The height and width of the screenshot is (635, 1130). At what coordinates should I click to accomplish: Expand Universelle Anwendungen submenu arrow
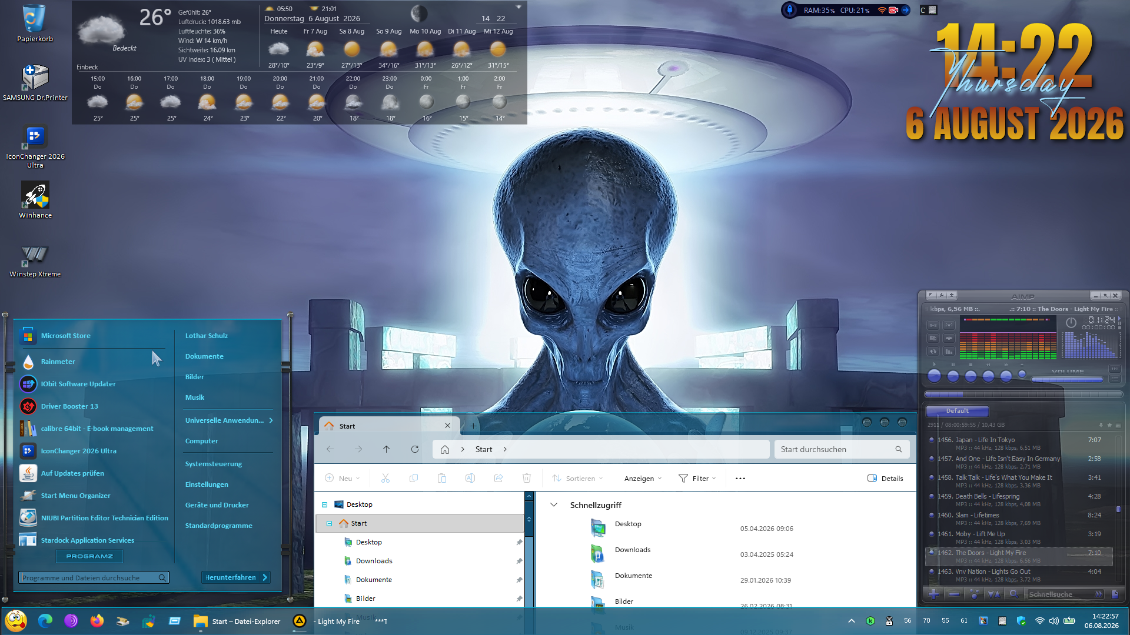coord(271,420)
